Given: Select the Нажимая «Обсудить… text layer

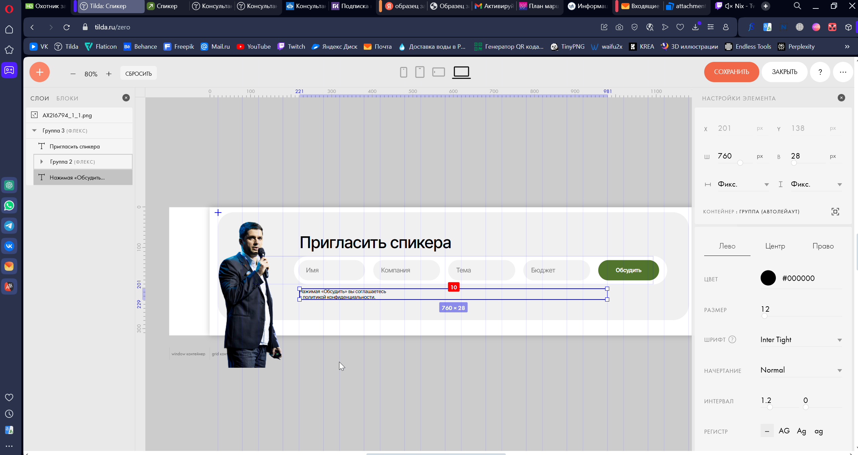Looking at the screenshot, I should pyautogui.click(x=83, y=177).
